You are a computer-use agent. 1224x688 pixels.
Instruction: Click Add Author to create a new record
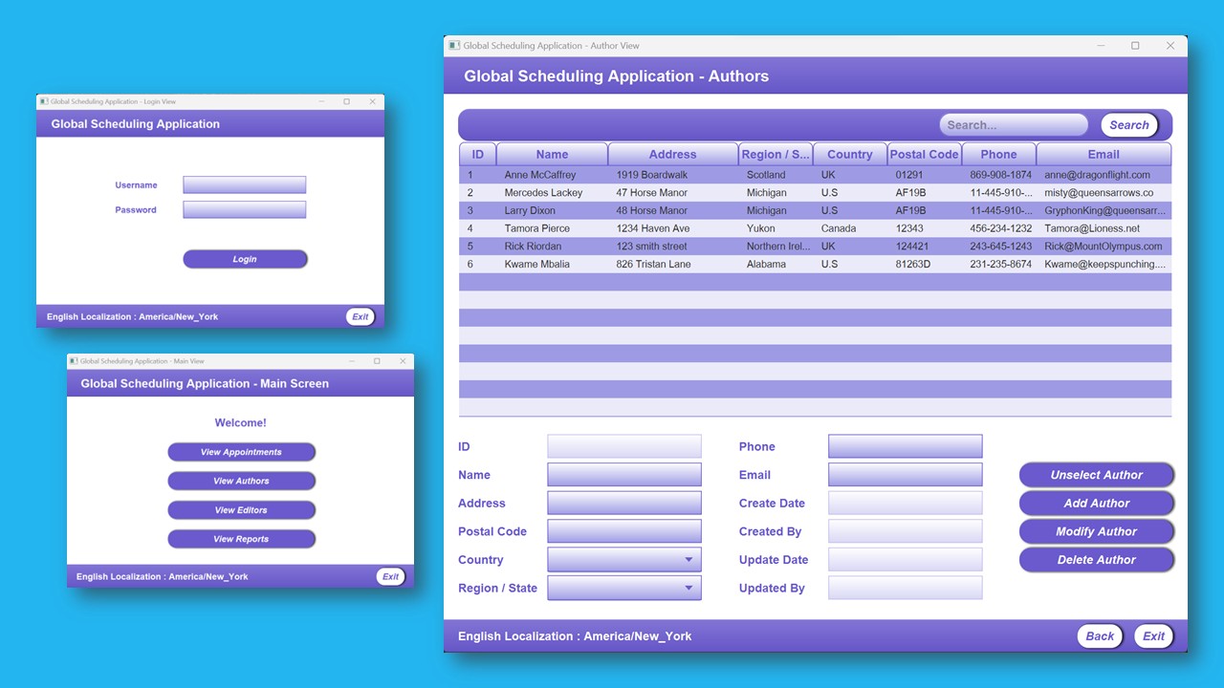(1096, 503)
